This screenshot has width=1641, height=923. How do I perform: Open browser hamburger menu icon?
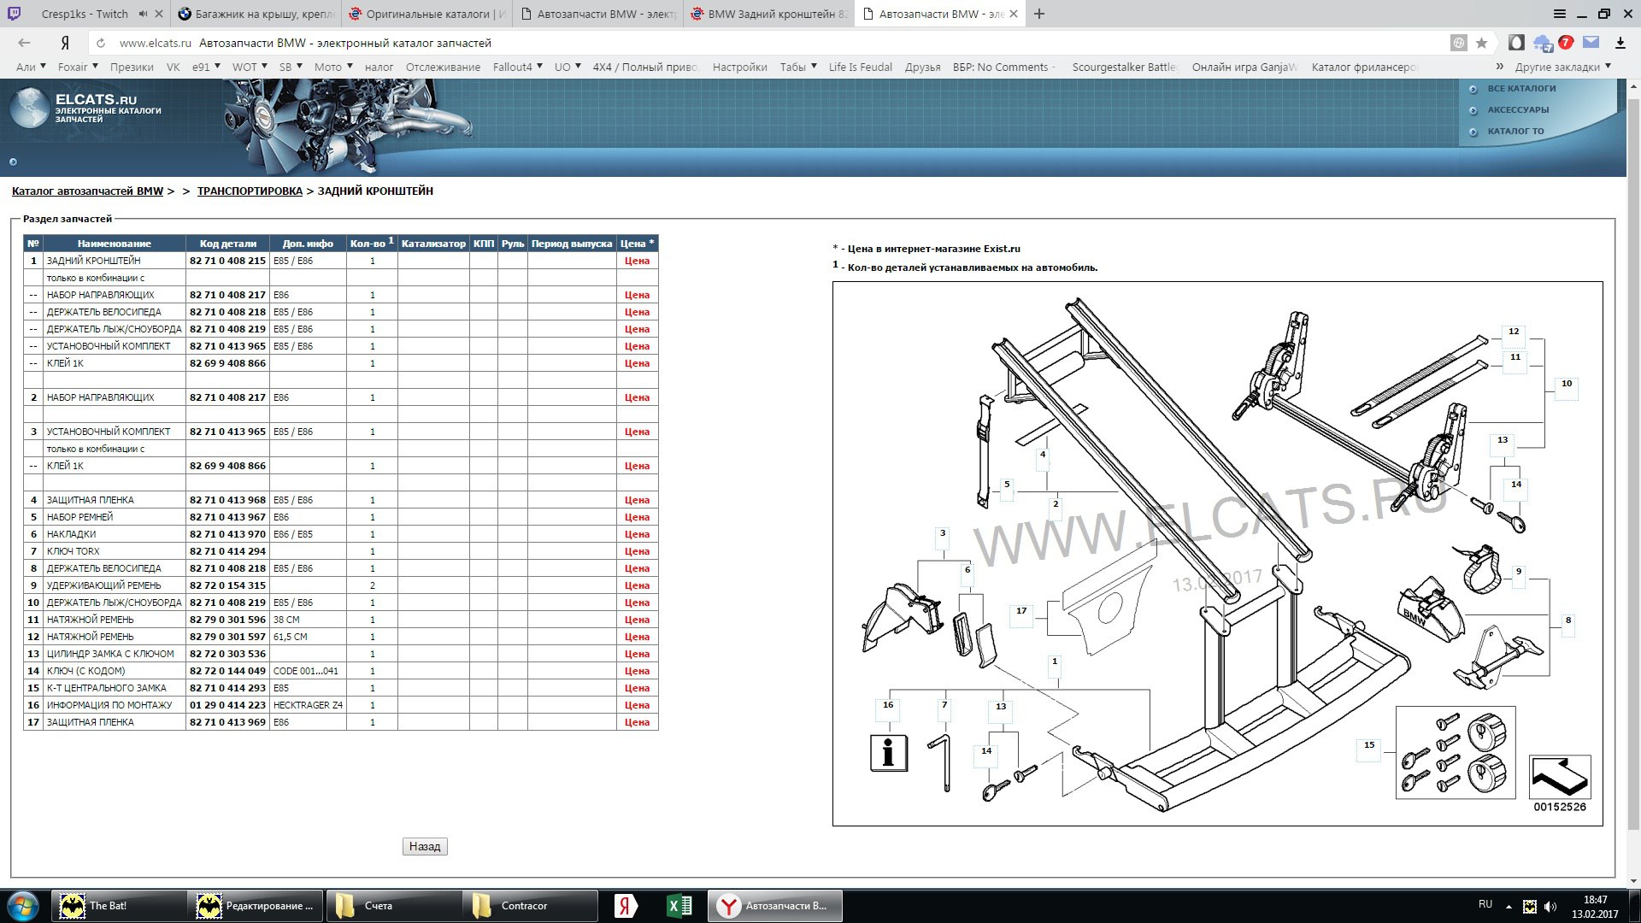1560,14
